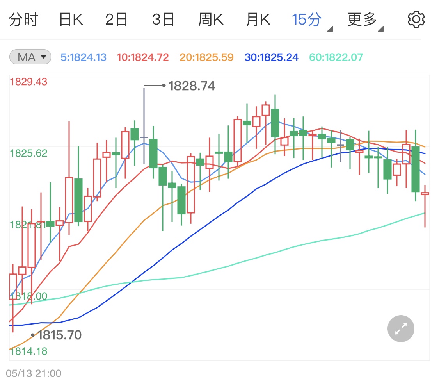Click the axis label 1825.62

[x=28, y=153]
